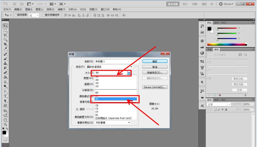Viewport: 257px width, 147px height.
Task: Select the Horizontal Type tool
Action: point(5,96)
